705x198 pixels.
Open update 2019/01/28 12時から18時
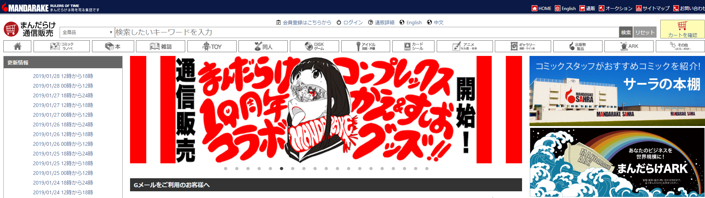pyautogui.click(x=63, y=76)
